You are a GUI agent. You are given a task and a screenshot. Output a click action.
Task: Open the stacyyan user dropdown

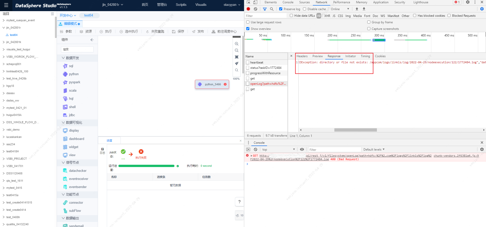point(232,5)
